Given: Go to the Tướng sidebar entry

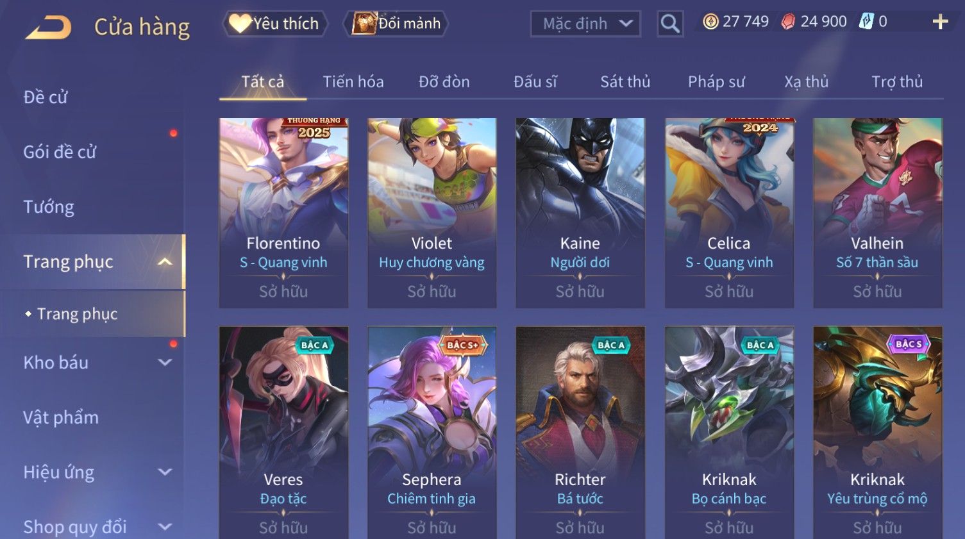Looking at the screenshot, I should click(49, 207).
